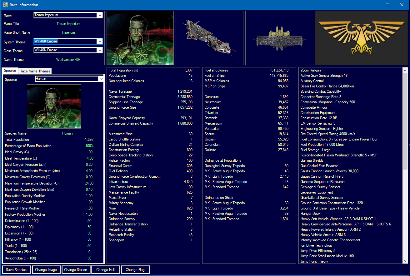The image size is (410, 276).
Task: Click Ordnance on Ships heading
Action: tap(219, 198)
